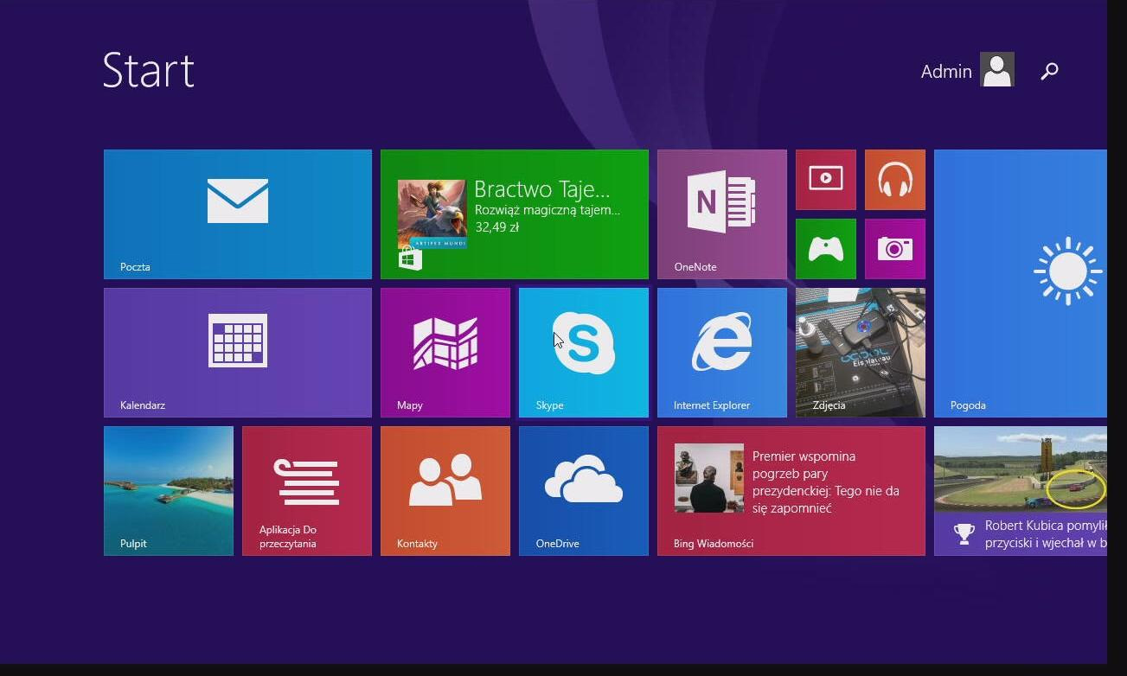Image resolution: width=1127 pixels, height=676 pixels.
Task: Open the Aplikacja Do przeczytania tile
Action: [x=306, y=491]
